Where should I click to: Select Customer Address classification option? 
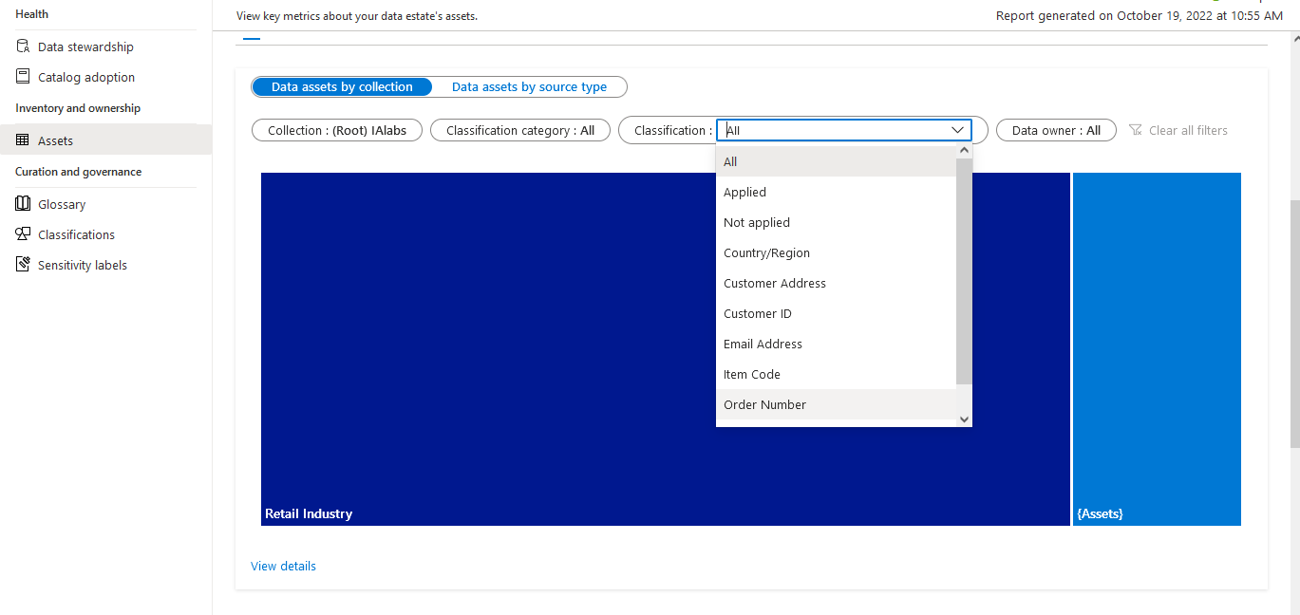click(x=836, y=283)
